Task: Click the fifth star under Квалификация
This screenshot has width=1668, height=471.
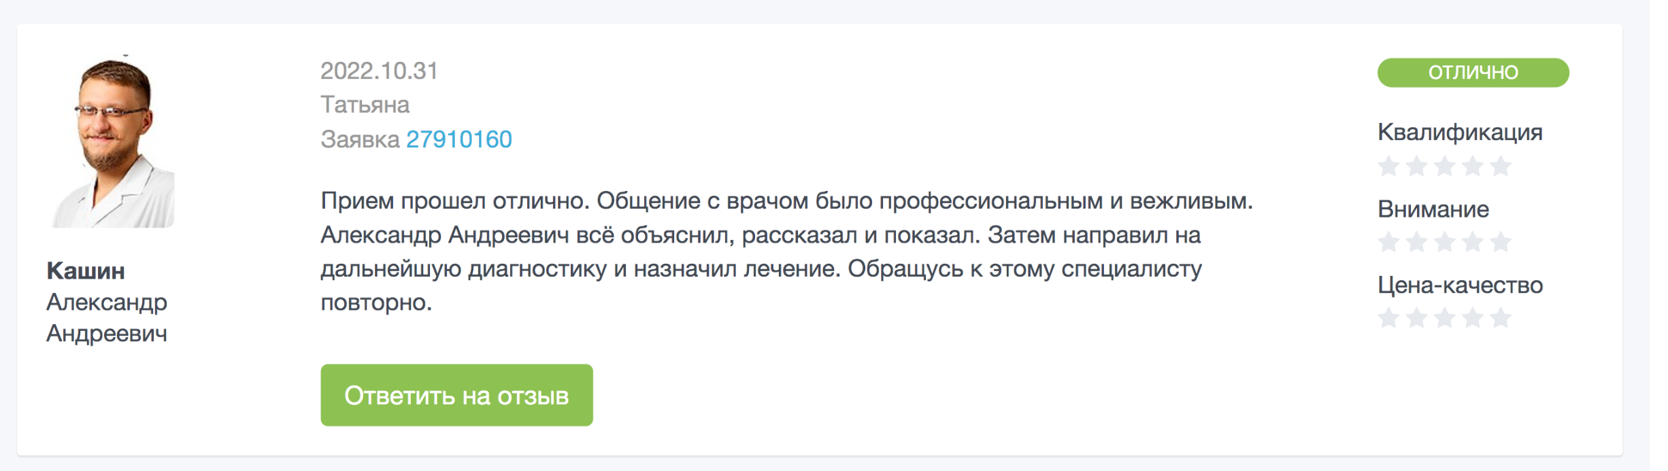Action: pos(1500,167)
